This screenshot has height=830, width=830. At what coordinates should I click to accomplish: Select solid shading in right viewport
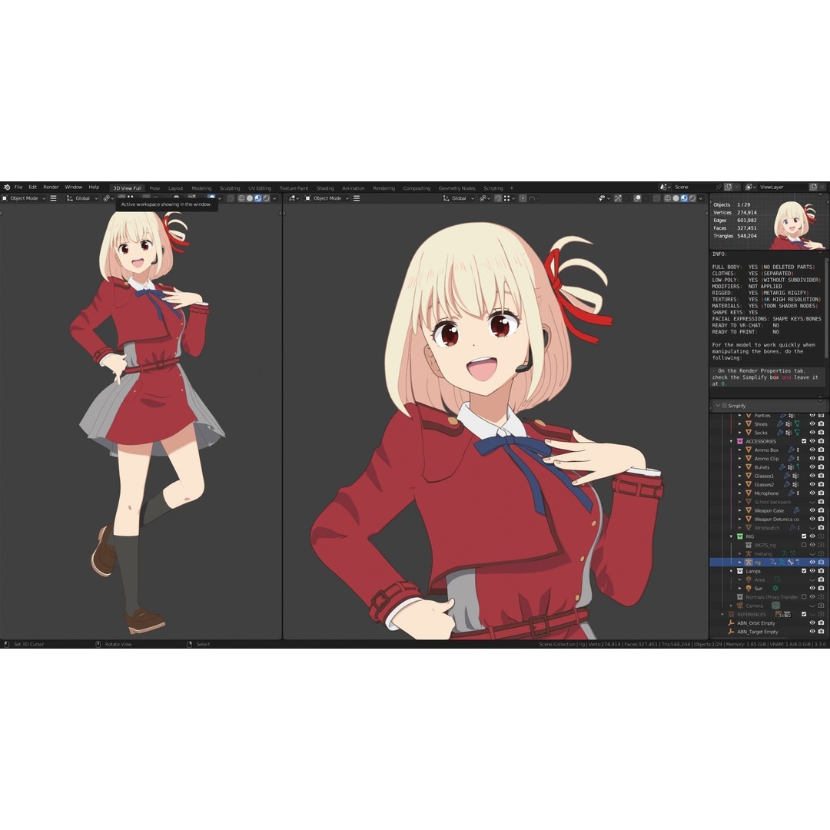pyautogui.click(x=676, y=198)
